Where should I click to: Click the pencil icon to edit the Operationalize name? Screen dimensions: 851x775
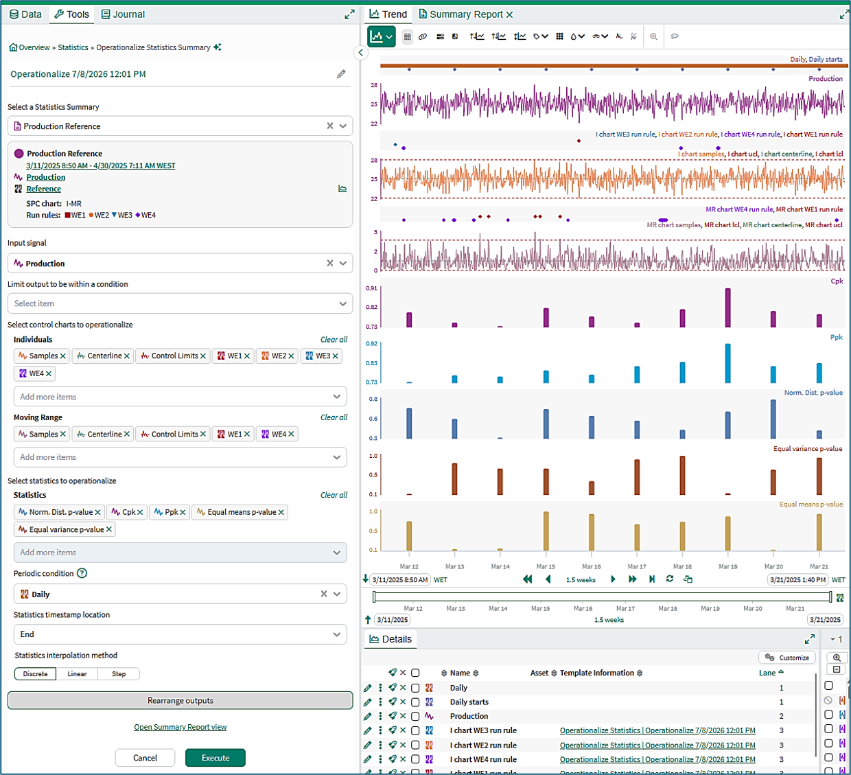pyautogui.click(x=341, y=74)
